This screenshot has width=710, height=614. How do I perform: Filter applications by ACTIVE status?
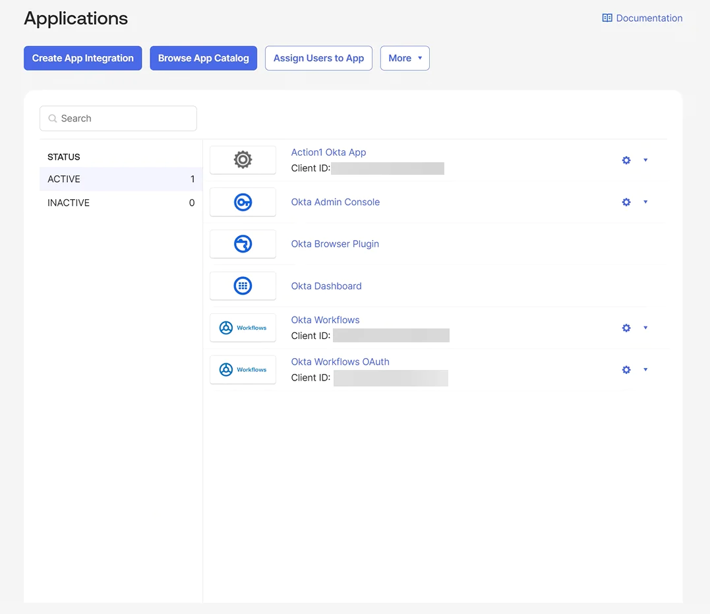click(63, 179)
